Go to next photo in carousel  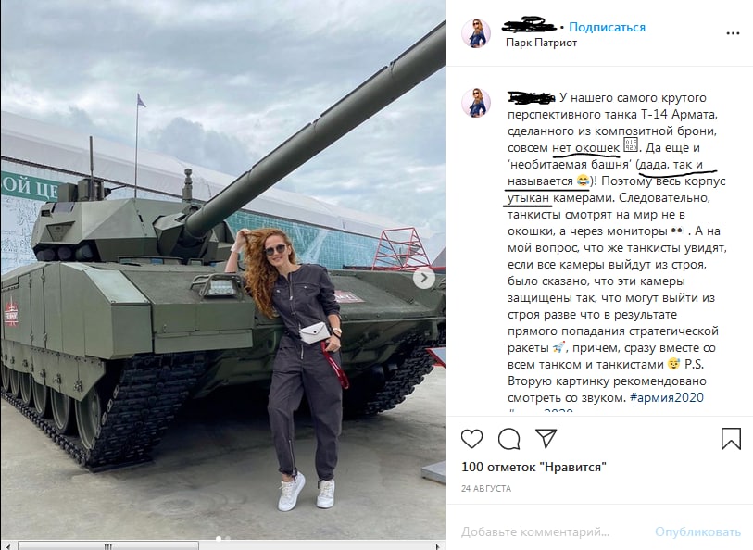pyautogui.click(x=424, y=278)
